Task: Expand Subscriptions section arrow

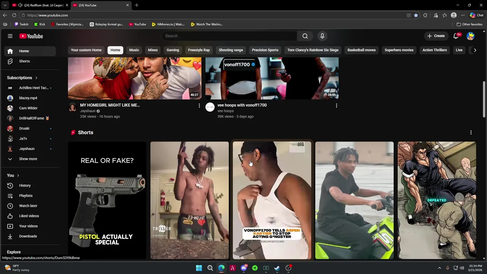Action: click(x=36, y=78)
